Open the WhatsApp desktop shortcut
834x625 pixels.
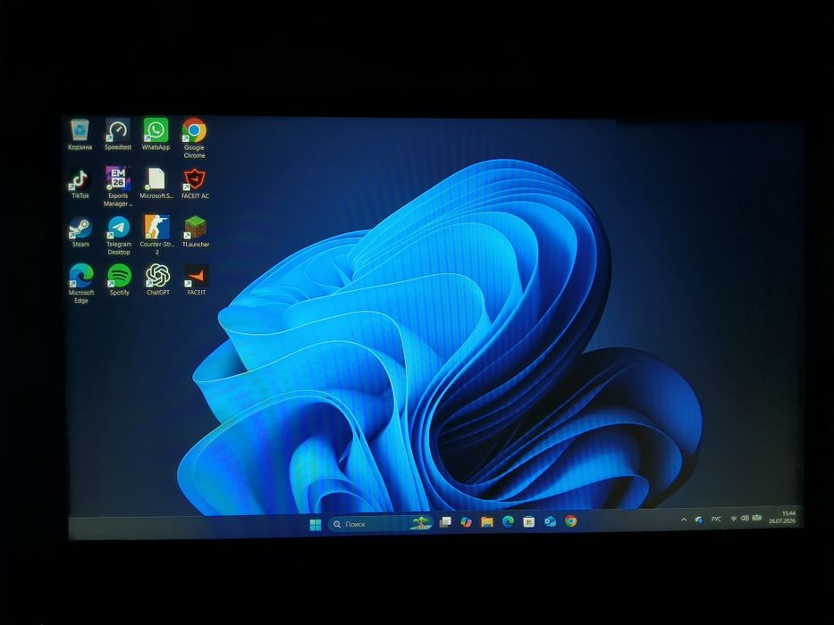[156, 135]
